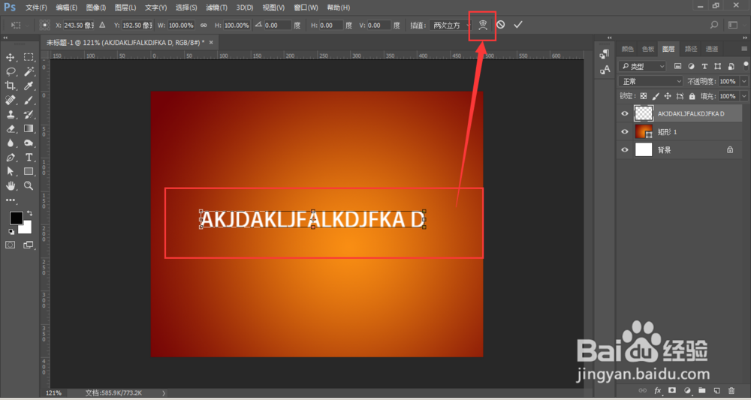Select the Sponge tool in toolbox

point(29,143)
